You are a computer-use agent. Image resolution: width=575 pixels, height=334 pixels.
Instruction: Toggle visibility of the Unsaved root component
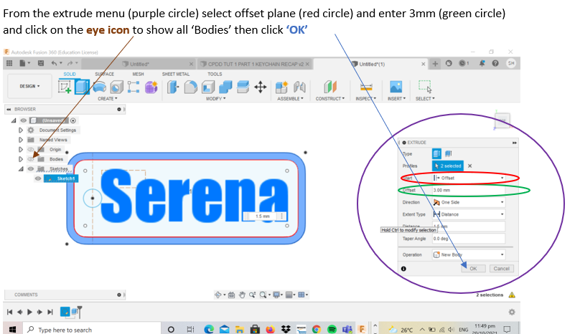point(24,120)
